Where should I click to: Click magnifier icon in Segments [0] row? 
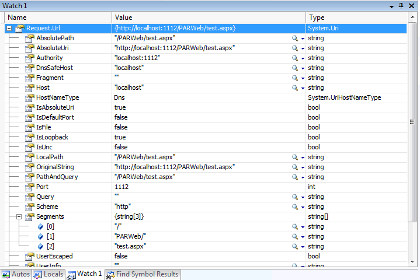tap(295, 227)
